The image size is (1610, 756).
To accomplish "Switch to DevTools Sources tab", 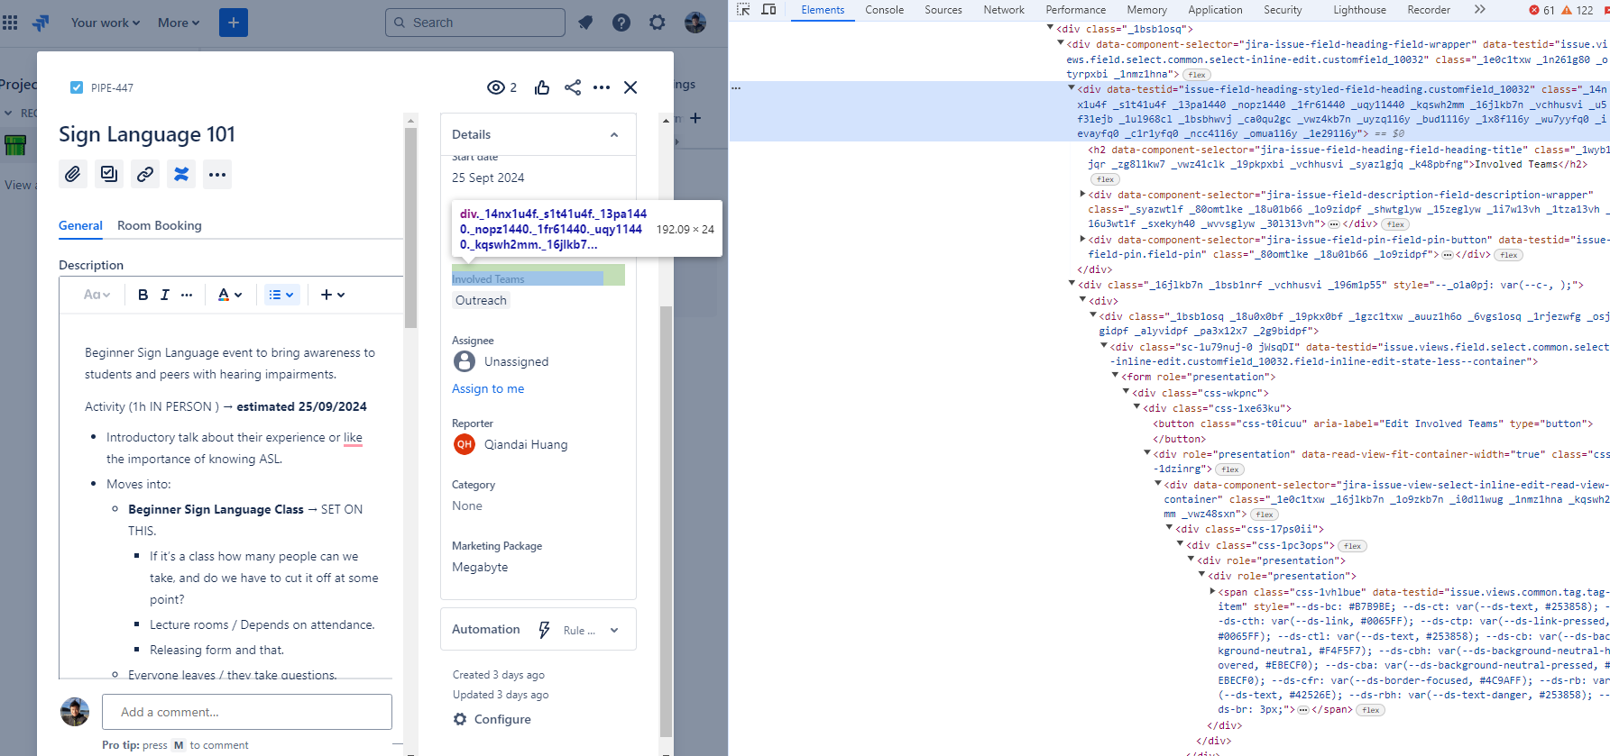I will 943,10.
